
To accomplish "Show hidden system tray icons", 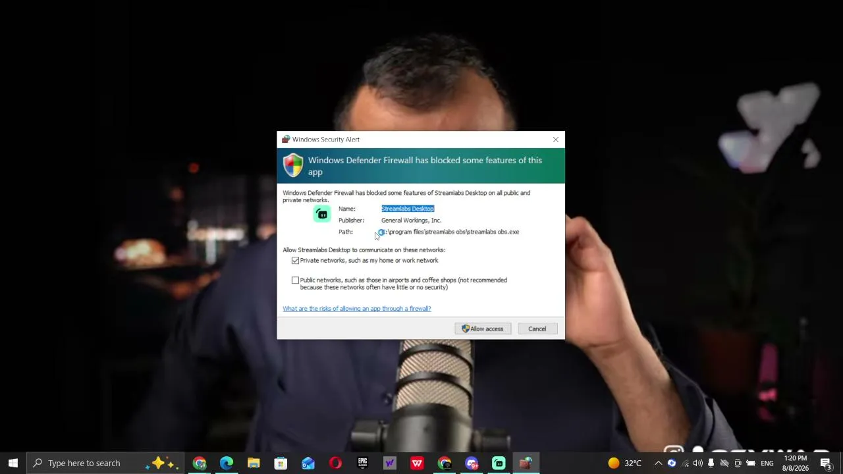I will click(x=658, y=463).
